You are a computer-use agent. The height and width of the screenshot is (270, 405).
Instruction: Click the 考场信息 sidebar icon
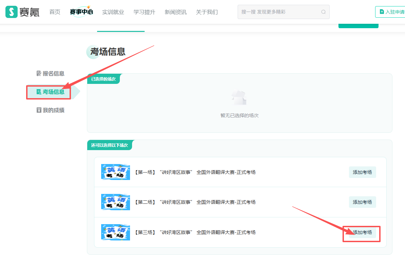(39, 92)
